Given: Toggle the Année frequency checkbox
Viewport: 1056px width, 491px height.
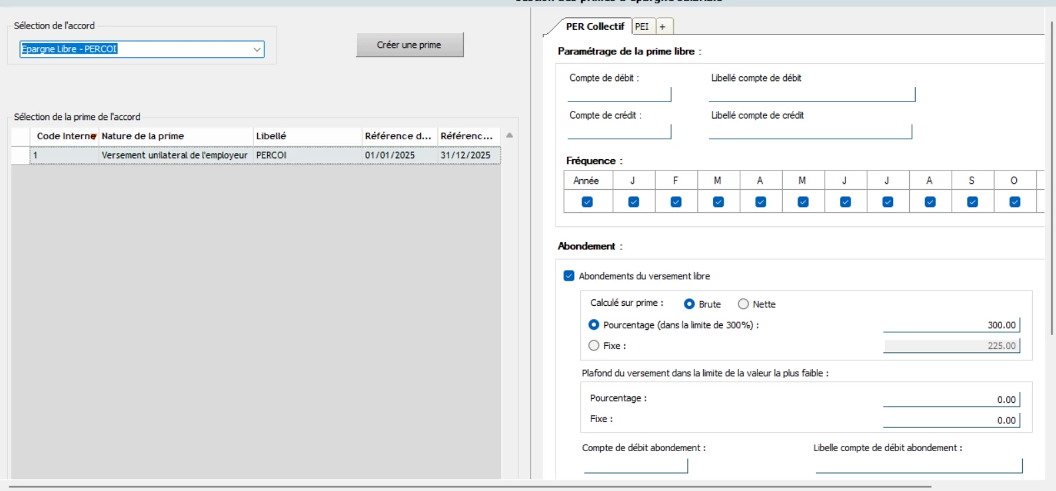Looking at the screenshot, I should tap(587, 202).
